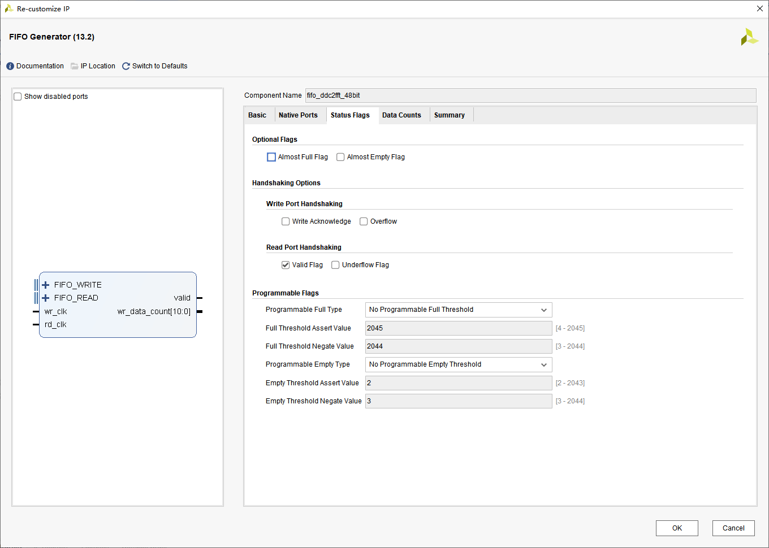Click the Switch to Defaults refresh icon
The width and height of the screenshot is (769, 548).
click(x=126, y=66)
